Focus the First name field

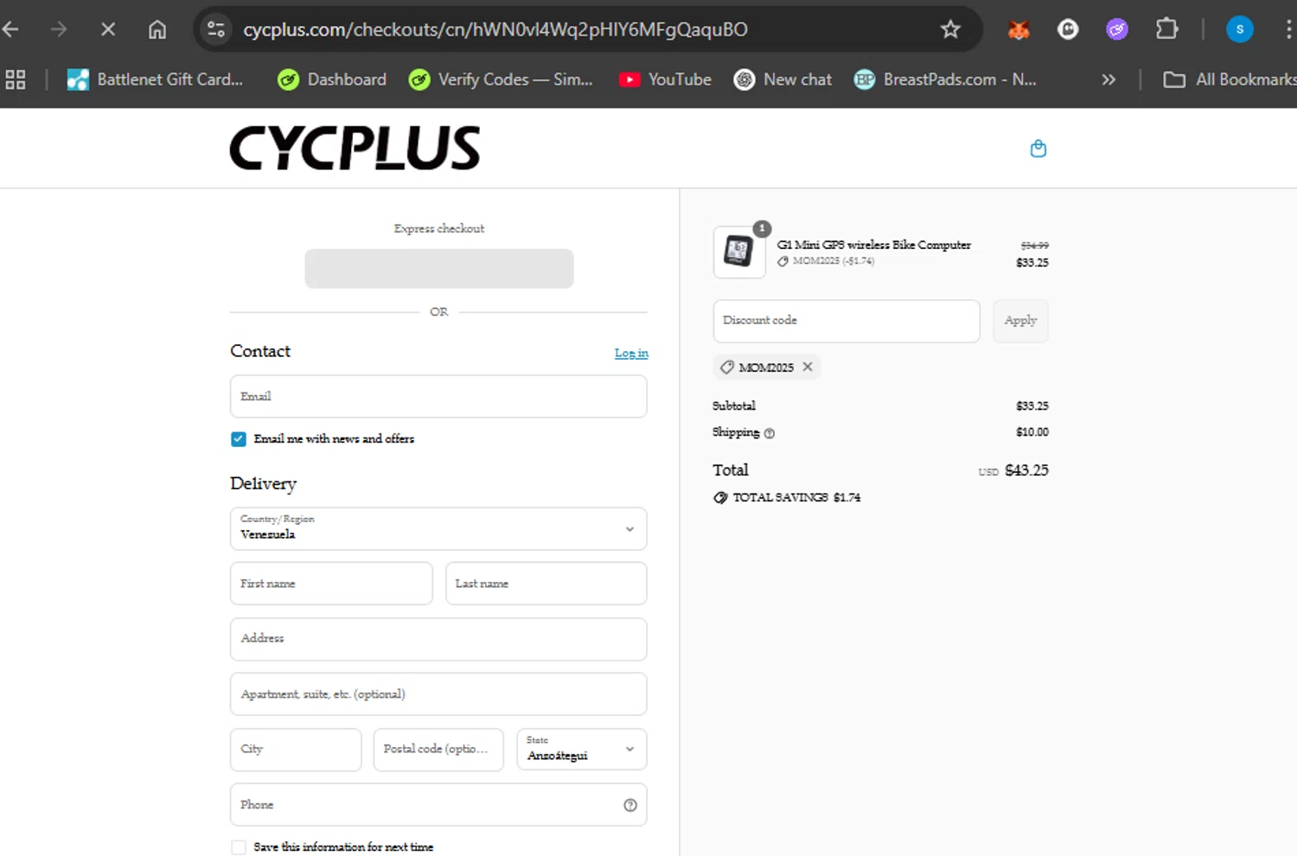[331, 584]
